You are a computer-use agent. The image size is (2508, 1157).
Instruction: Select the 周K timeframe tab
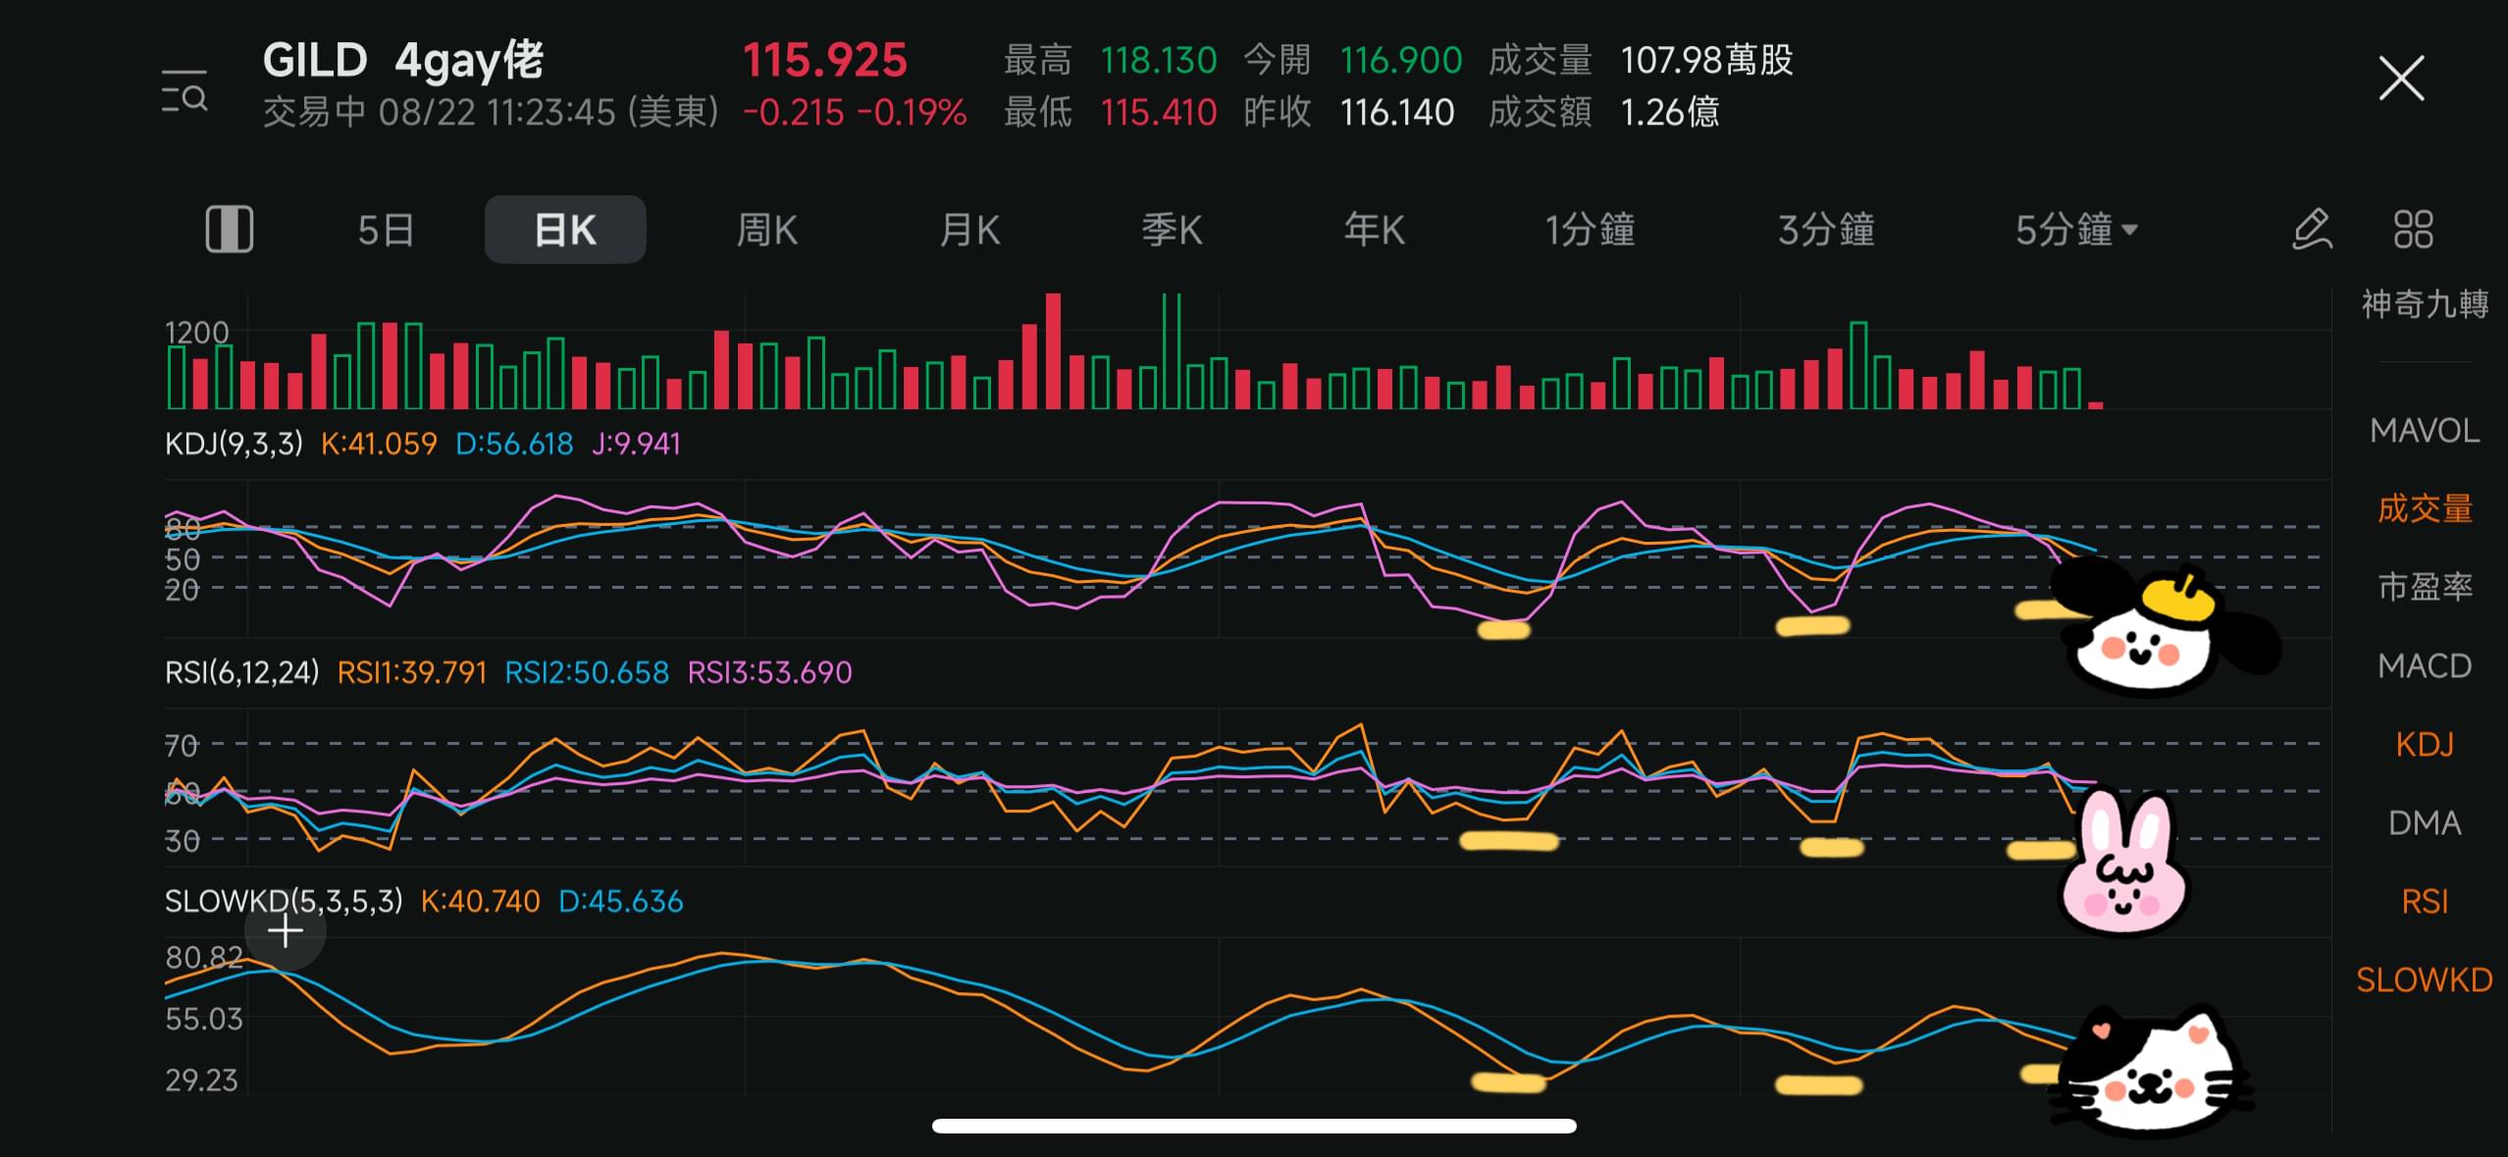pos(767,231)
